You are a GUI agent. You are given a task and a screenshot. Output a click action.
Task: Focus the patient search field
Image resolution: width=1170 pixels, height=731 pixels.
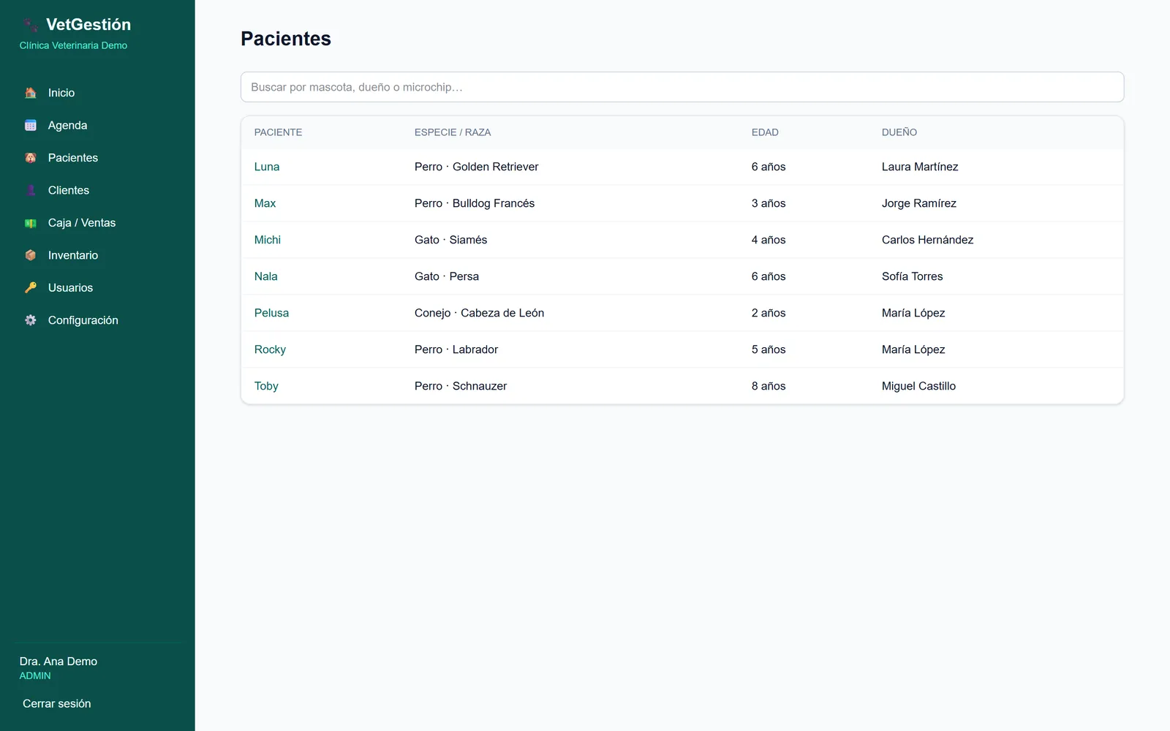click(682, 87)
